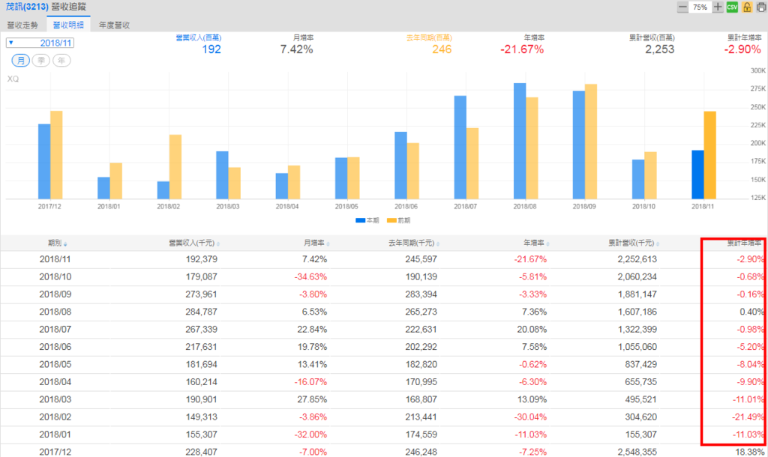
Task: Click month growth cell 27.85%
Action: click(312, 400)
